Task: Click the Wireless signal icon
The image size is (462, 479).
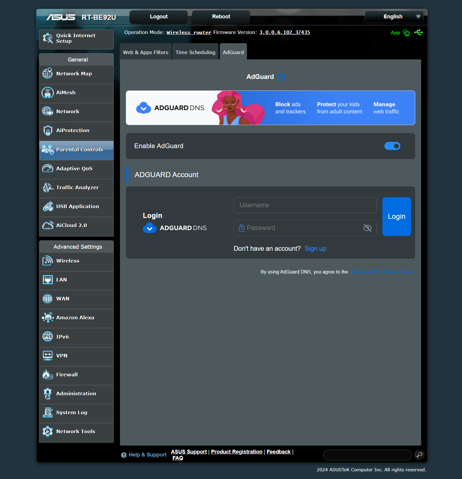Action: [47, 261]
